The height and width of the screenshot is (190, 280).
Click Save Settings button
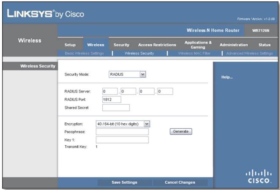pyautogui.click(x=124, y=182)
